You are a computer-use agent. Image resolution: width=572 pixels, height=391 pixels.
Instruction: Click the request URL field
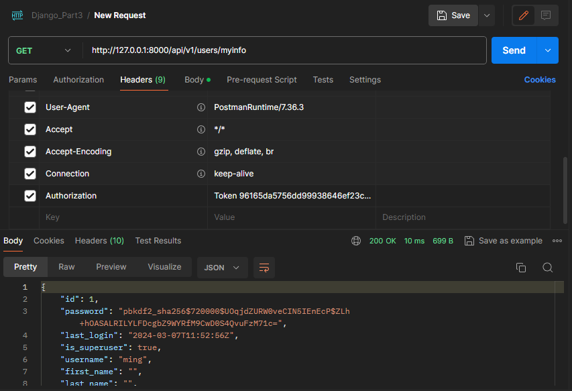click(284, 50)
